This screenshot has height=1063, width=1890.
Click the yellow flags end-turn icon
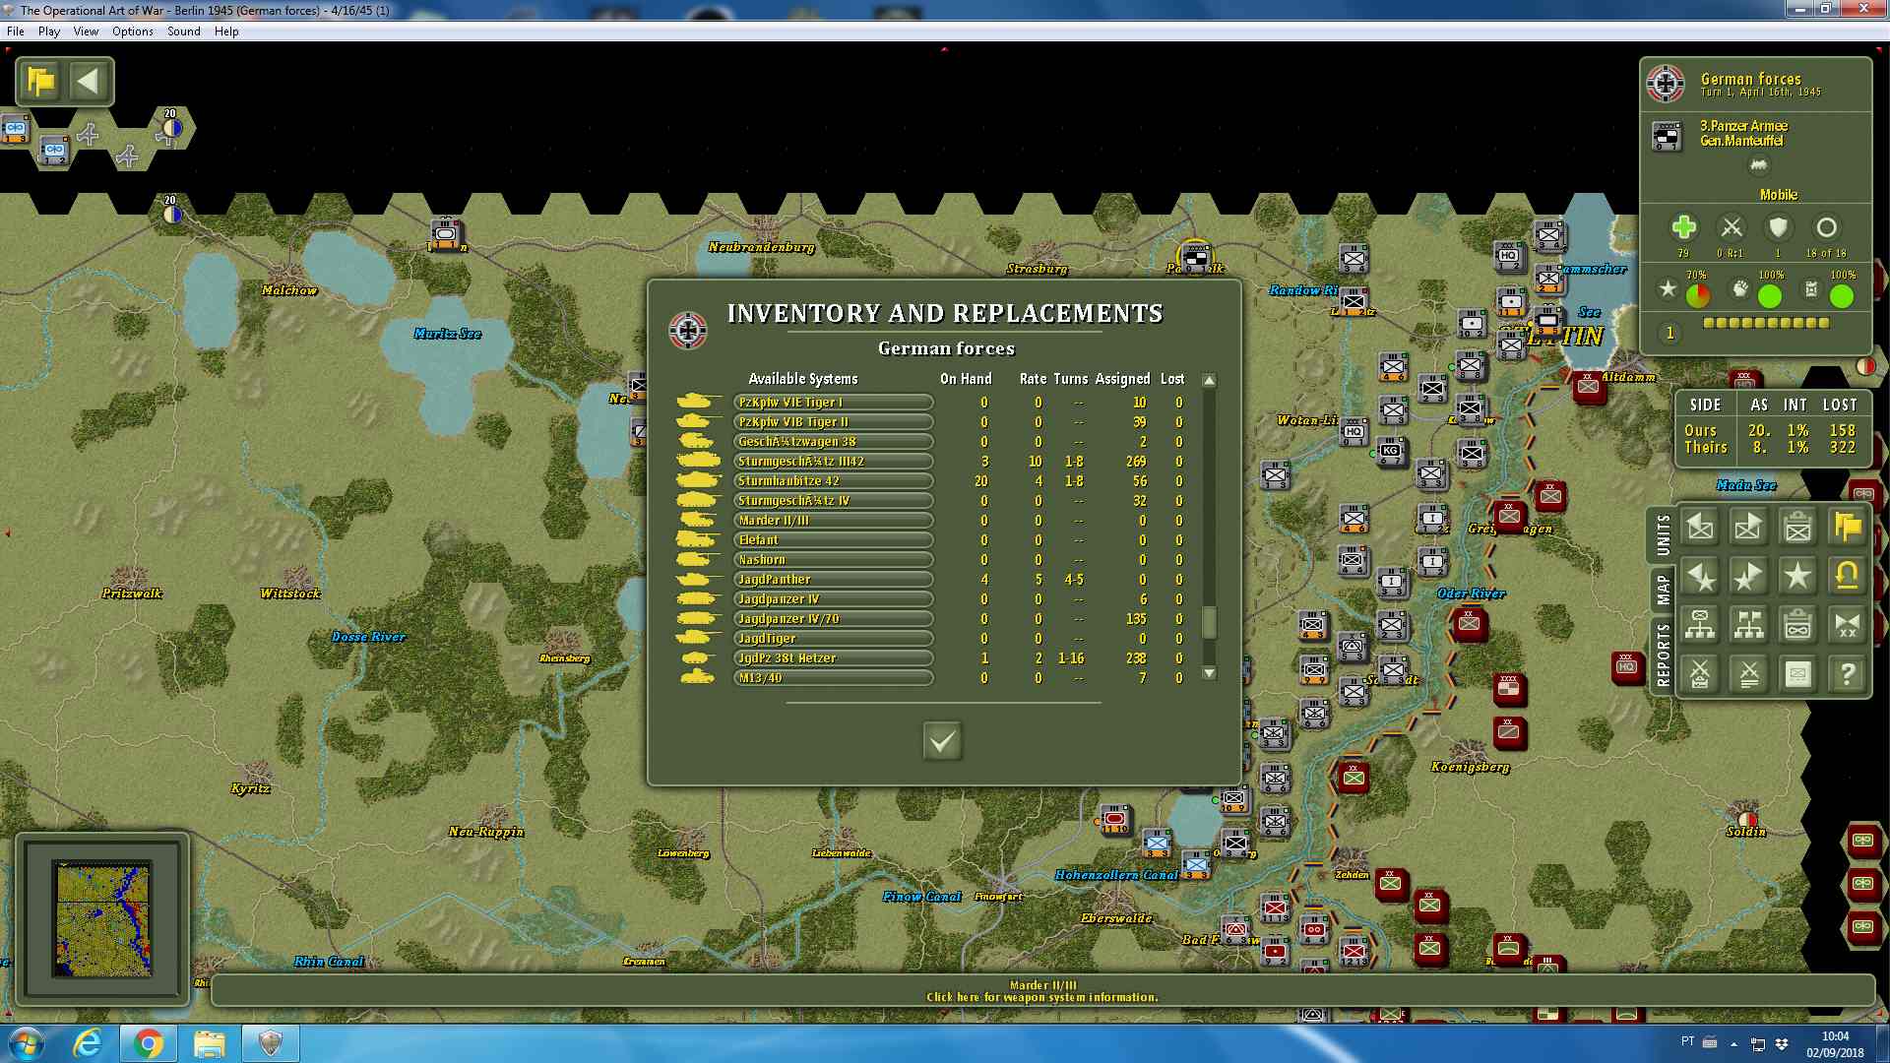click(41, 82)
